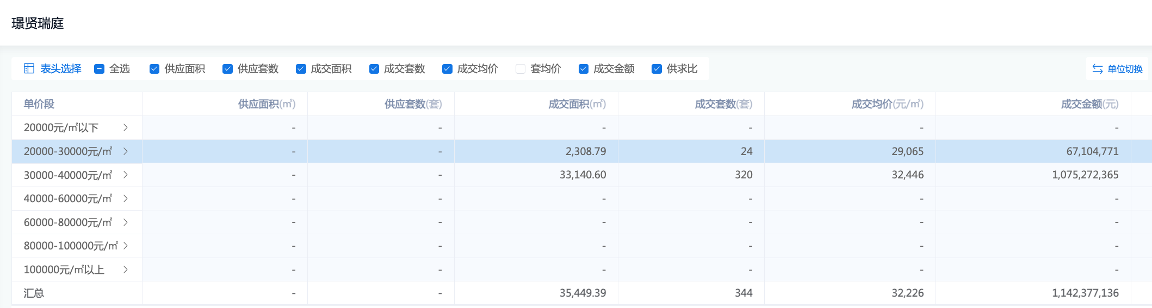
Task: Click the 成交均价(元/㎡) column header
Action: coord(887,104)
